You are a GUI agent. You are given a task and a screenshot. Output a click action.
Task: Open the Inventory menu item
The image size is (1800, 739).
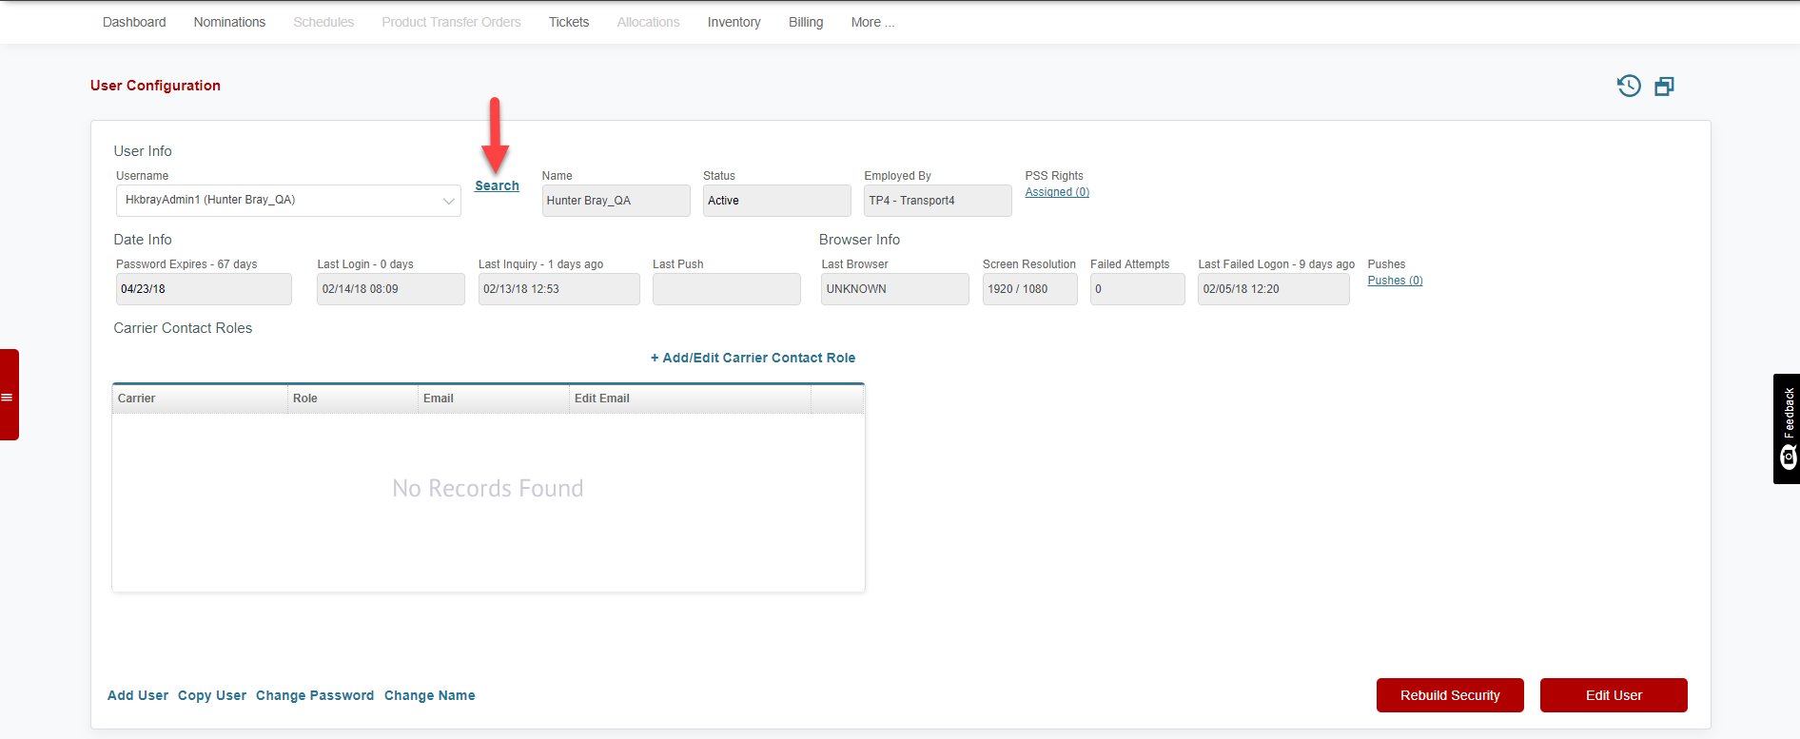pos(734,22)
